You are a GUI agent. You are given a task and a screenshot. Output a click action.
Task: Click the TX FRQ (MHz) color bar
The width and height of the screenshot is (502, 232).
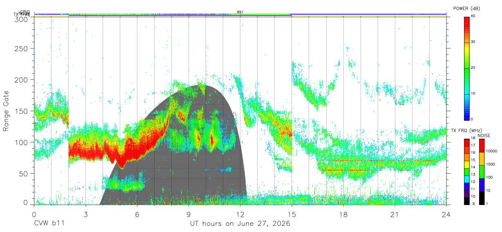[467, 171]
